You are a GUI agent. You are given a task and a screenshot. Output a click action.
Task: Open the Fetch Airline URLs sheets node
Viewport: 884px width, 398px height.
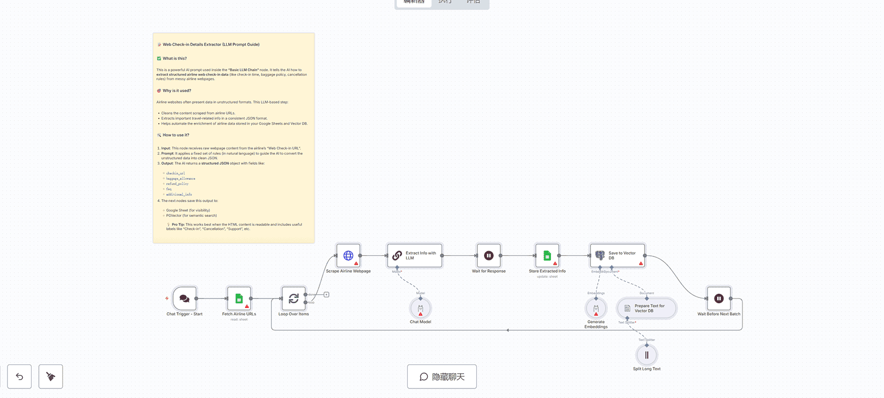(x=239, y=299)
